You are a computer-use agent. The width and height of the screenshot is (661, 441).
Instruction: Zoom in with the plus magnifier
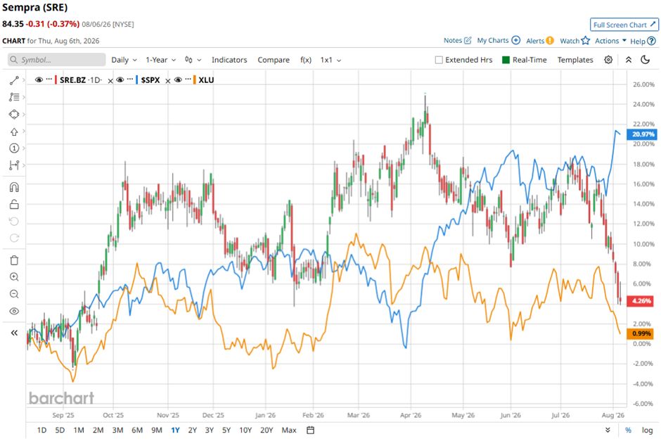click(x=14, y=277)
